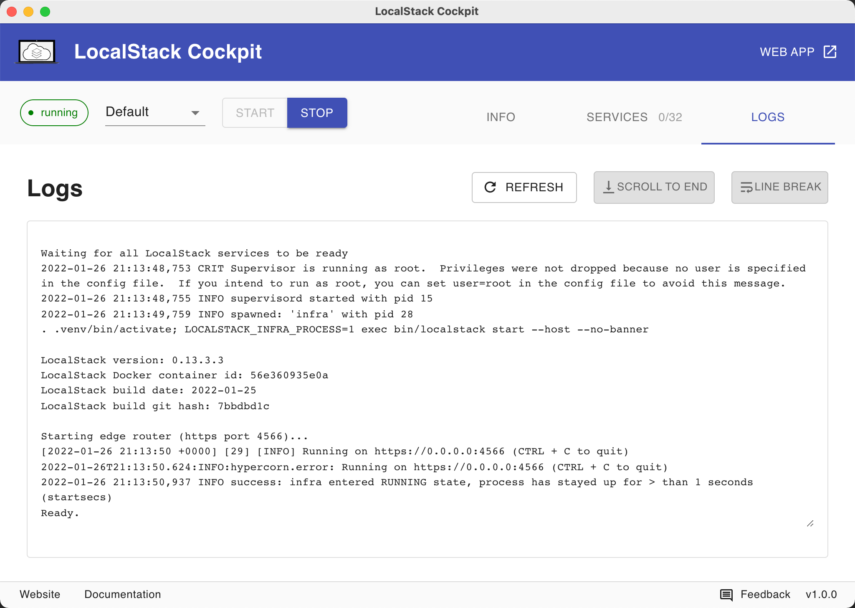Click the circular refresh arrow icon

coord(490,187)
